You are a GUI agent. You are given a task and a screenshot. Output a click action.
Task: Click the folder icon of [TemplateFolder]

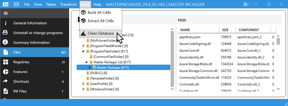(x=88, y=78)
